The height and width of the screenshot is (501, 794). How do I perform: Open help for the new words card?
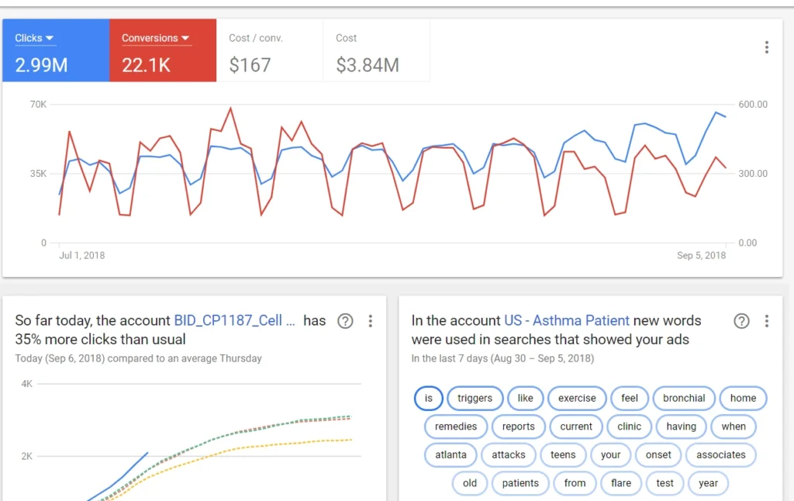pyautogui.click(x=742, y=320)
